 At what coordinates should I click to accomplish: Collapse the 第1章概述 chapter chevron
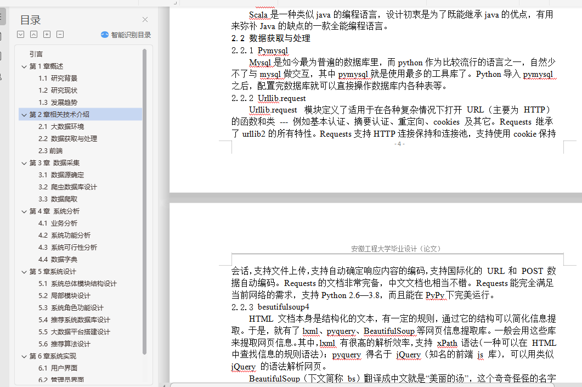(24, 66)
